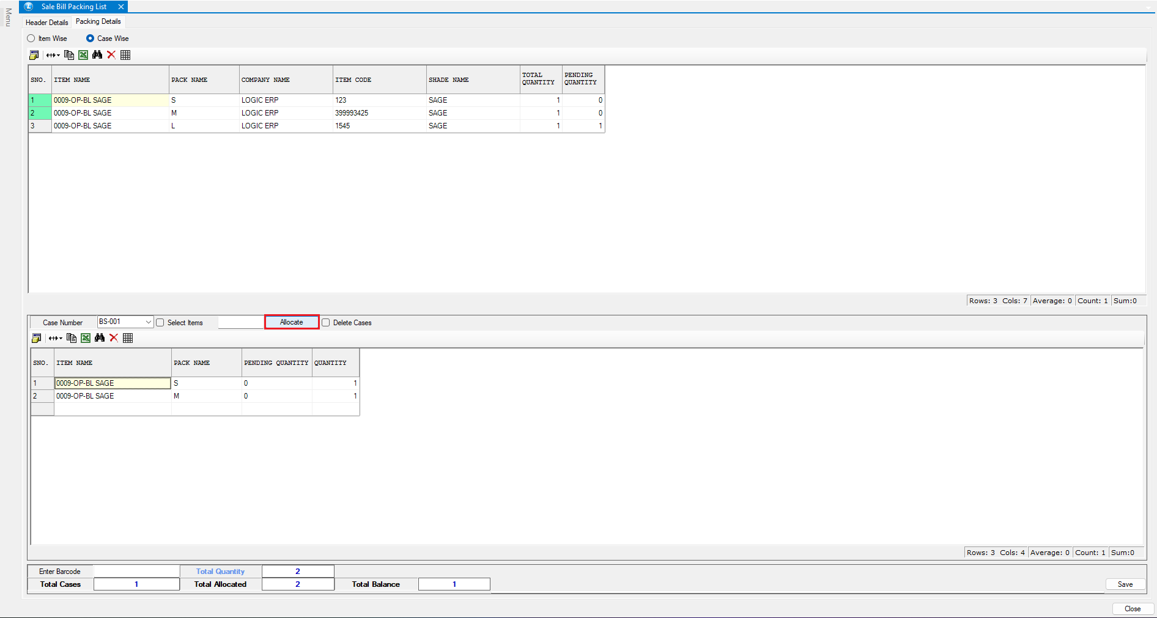Click the binoculars search icon above upper grid

pyautogui.click(x=97, y=55)
